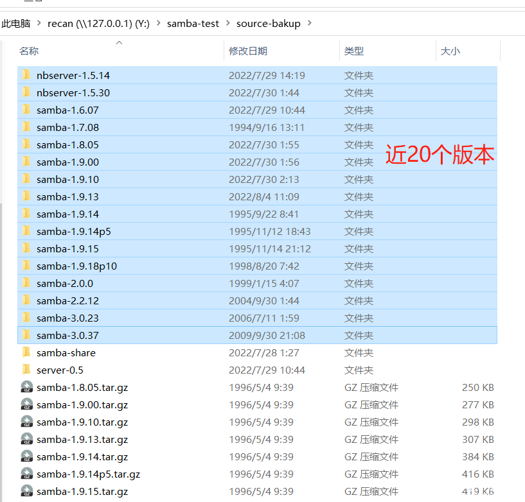Click the samba-1.6.07 folder icon
Viewport: 525px width, 502px height.
click(x=26, y=110)
